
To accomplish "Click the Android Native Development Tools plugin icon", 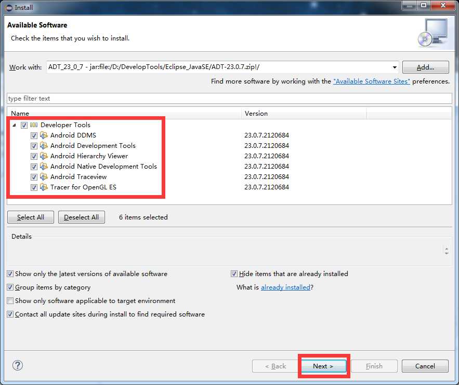I will click(x=44, y=166).
